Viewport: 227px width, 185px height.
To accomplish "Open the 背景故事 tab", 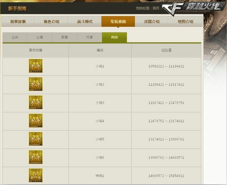I will (x=18, y=22).
